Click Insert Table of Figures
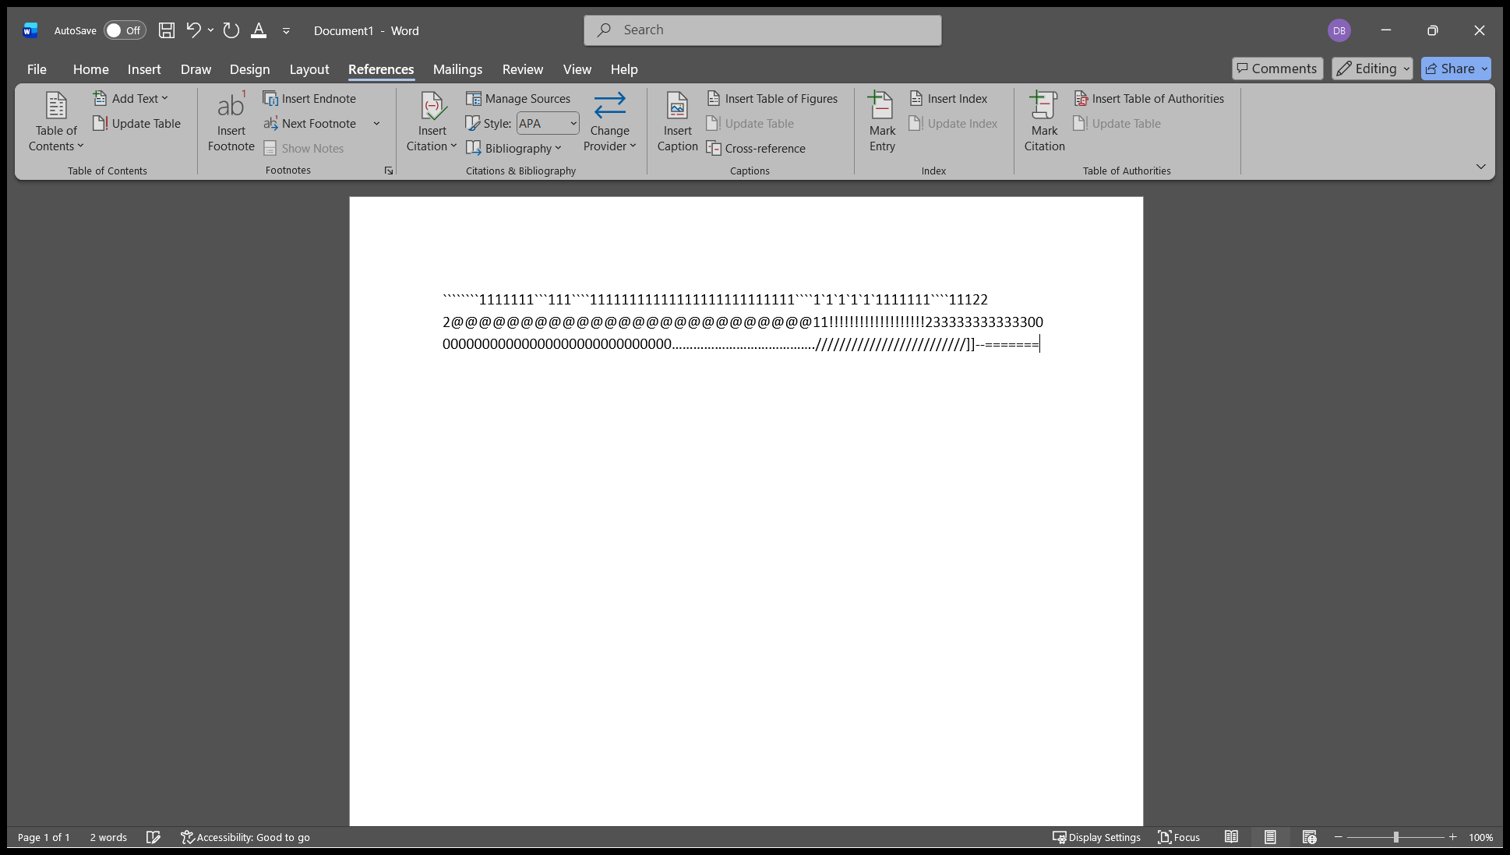 coord(772,99)
